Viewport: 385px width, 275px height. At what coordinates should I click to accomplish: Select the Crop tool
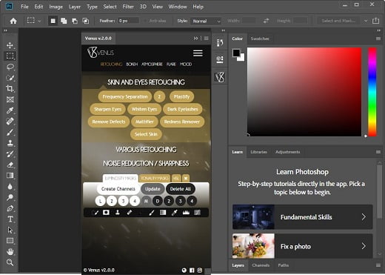point(10,88)
